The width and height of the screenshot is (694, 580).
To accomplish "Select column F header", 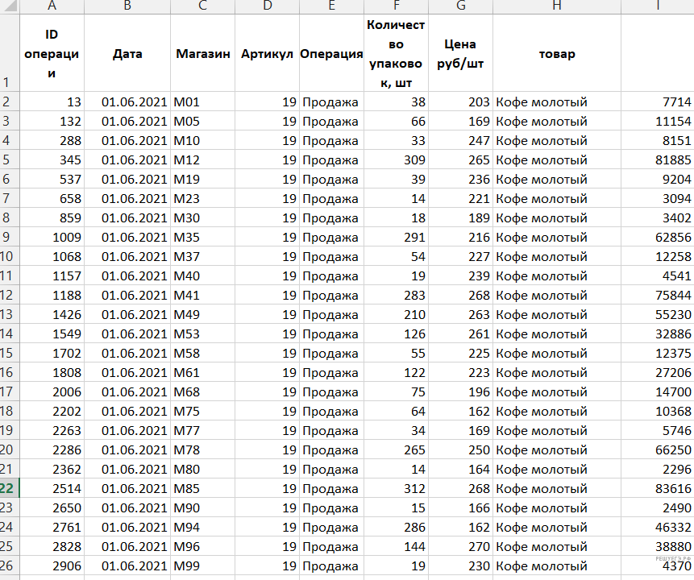I will [x=396, y=6].
